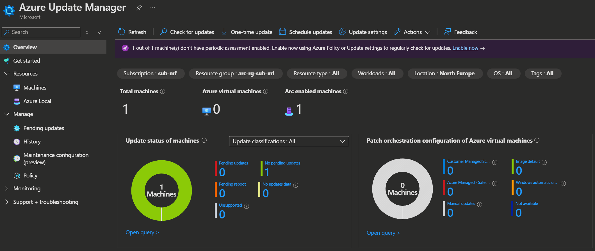
Task: Focus the sidebar Search field
Action: pos(41,32)
